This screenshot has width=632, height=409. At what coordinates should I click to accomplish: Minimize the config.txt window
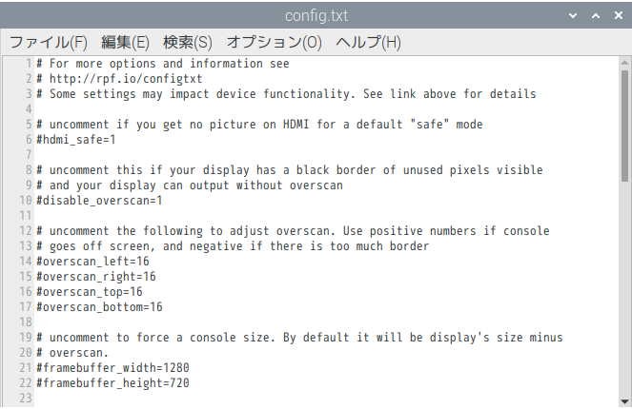pyautogui.click(x=574, y=16)
